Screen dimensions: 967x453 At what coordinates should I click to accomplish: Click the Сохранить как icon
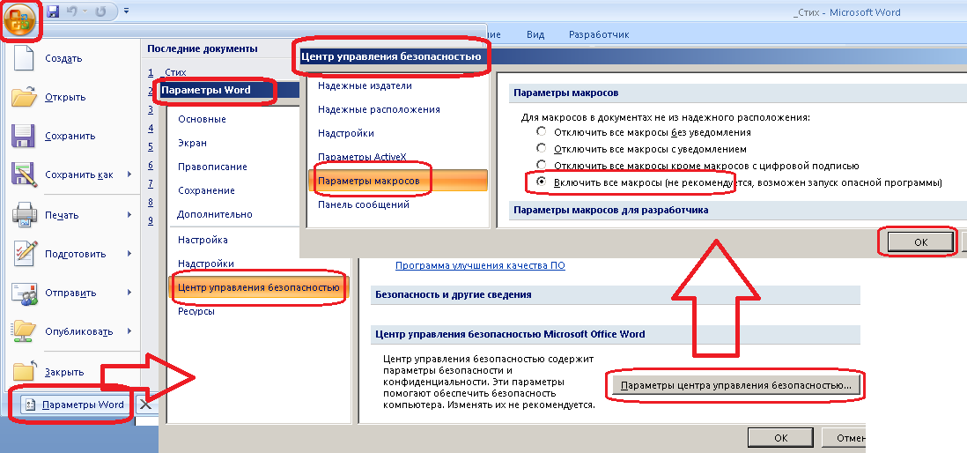pyautogui.click(x=24, y=175)
